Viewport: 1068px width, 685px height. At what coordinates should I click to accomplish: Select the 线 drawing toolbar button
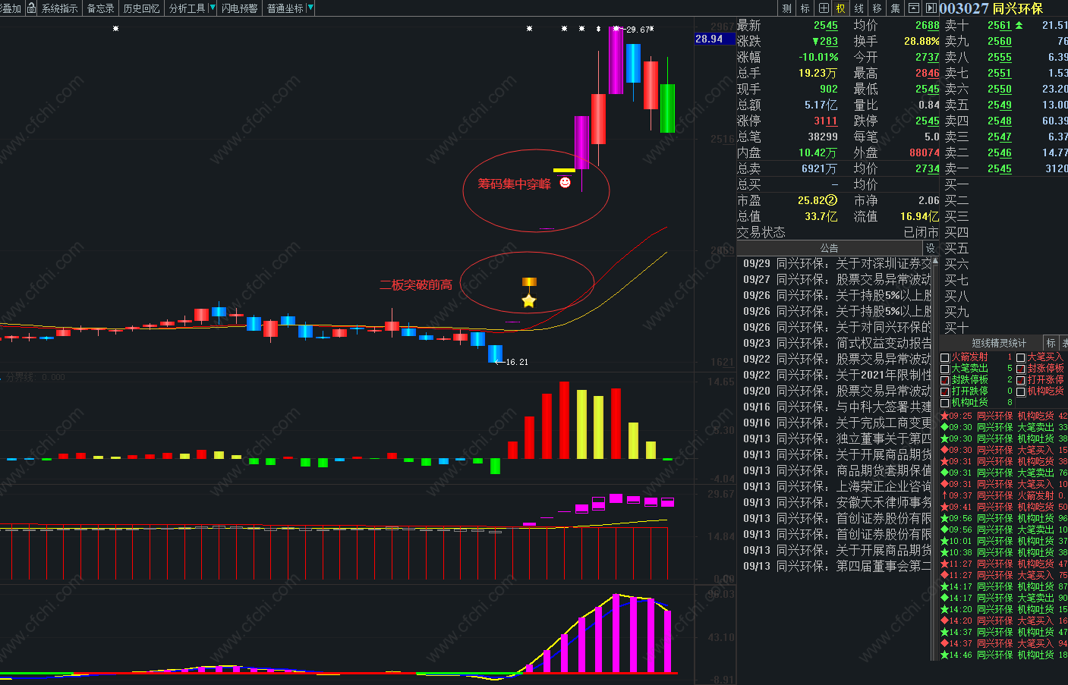(859, 8)
